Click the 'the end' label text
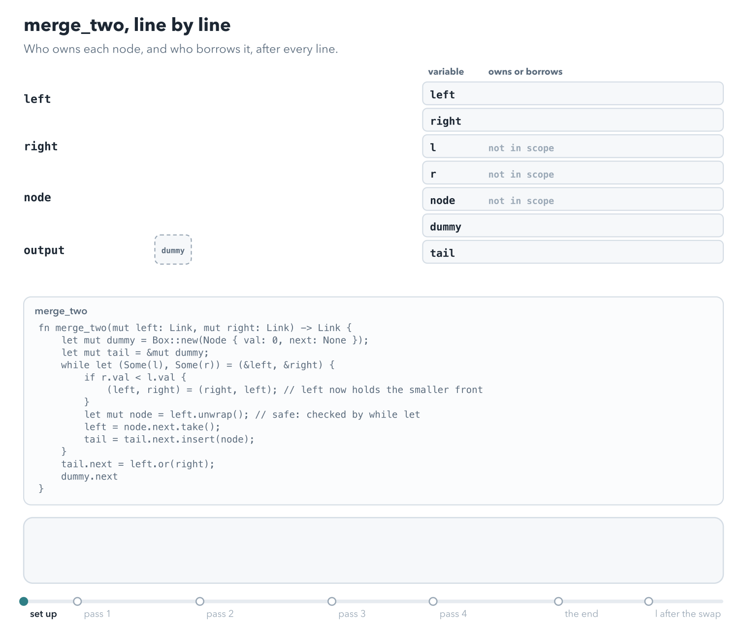This screenshot has width=747, height=632. coord(582,614)
